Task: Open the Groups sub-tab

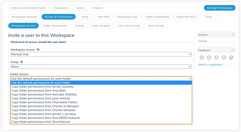Action: click(x=80, y=26)
